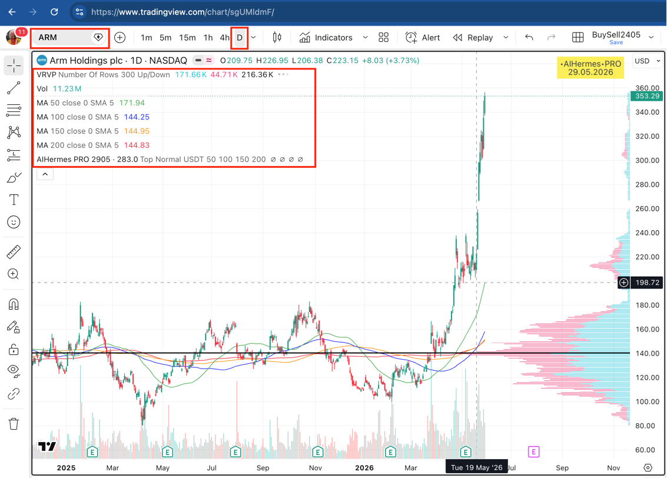Click the browser site information icon
Viewport: 667px width, 478px height.
coord(79,12)
